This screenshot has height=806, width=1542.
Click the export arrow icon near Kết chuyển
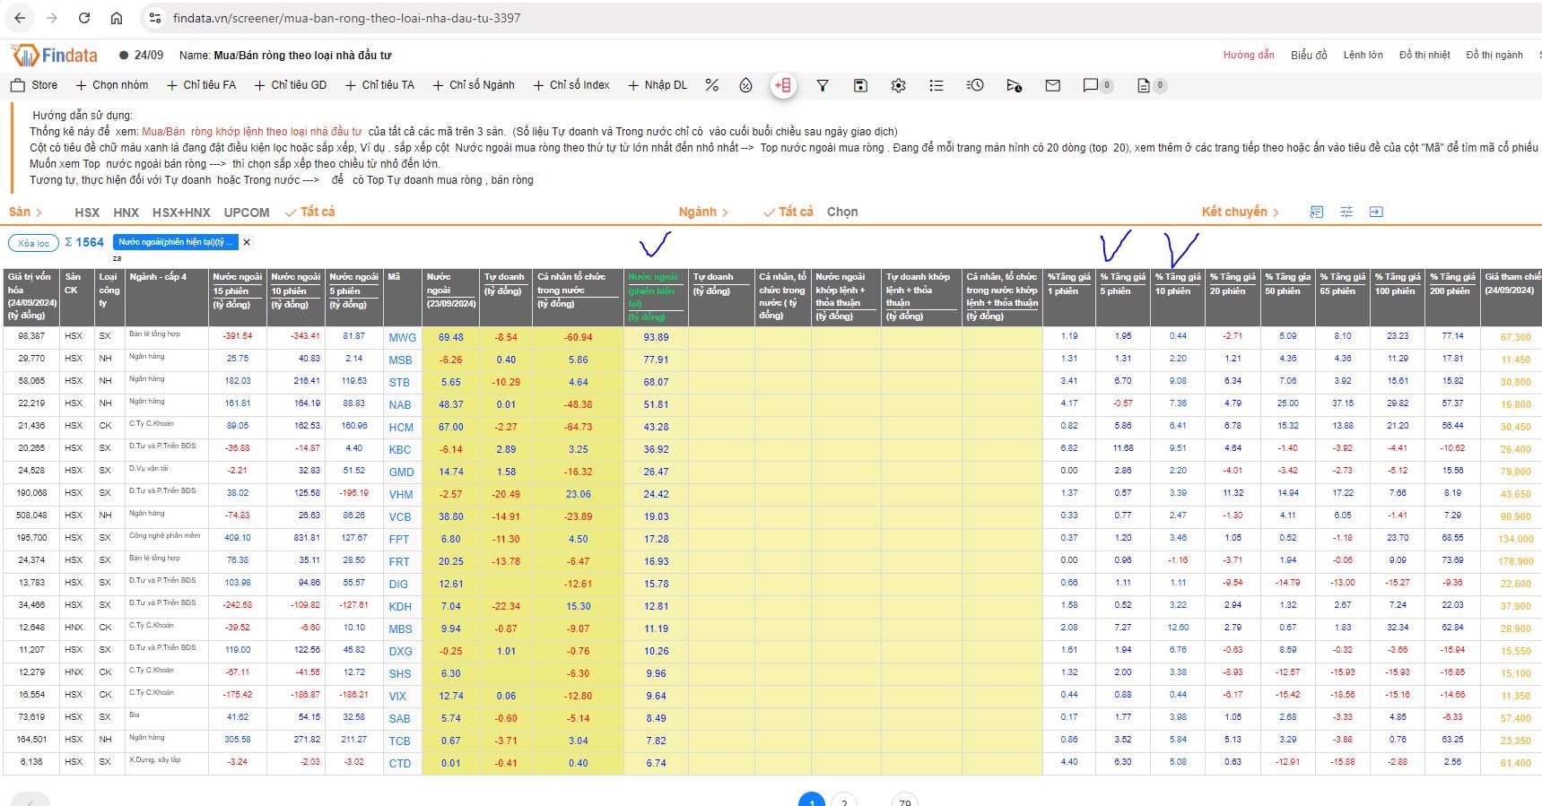click(x=1376, y=212)
